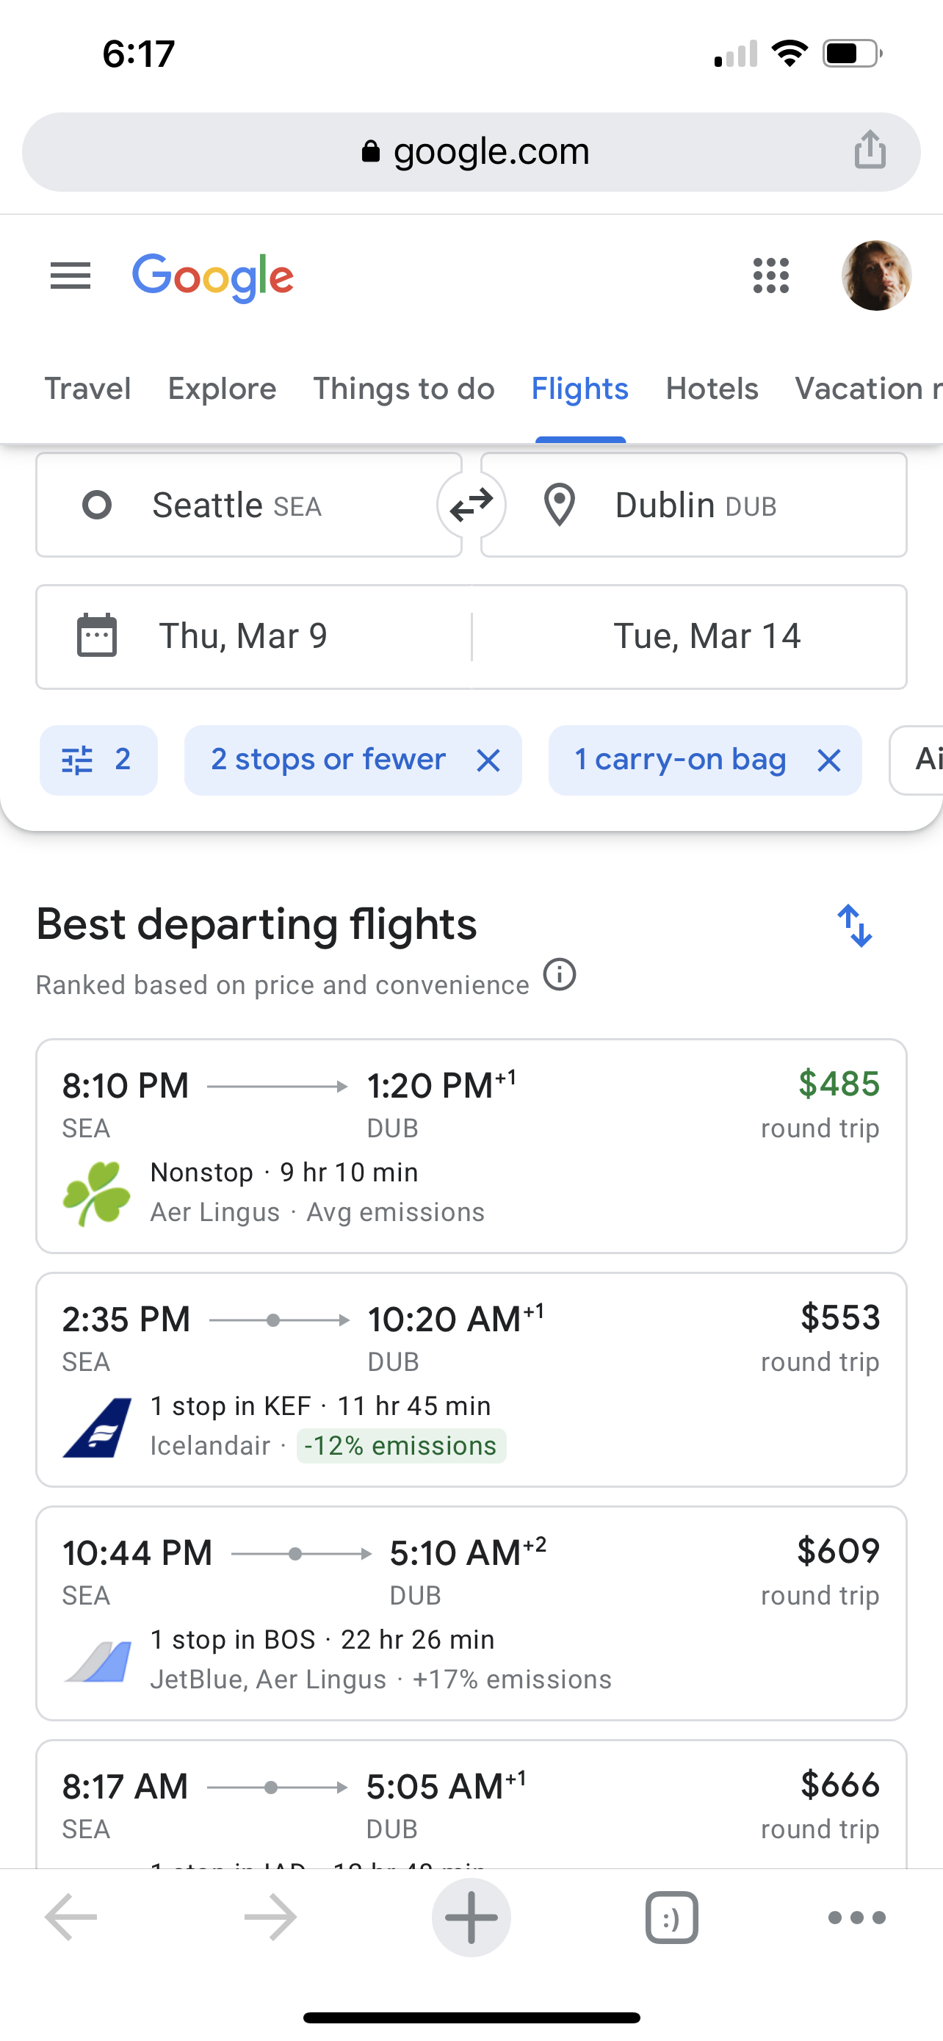Screen dimensions: 943x2041
Task: Show info about flight ranking
Action: point(560,973)
